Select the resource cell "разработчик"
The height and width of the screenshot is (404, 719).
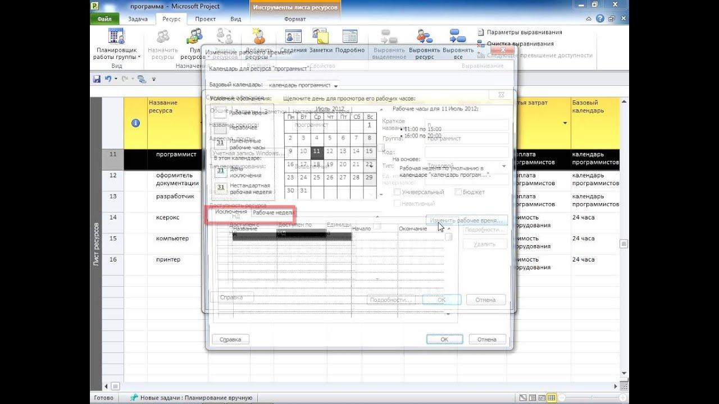pos(175,196)
